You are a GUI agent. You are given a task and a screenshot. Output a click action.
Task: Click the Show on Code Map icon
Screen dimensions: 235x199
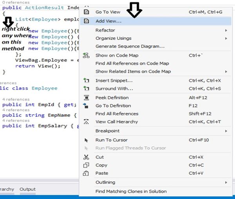tap(86, 56)
